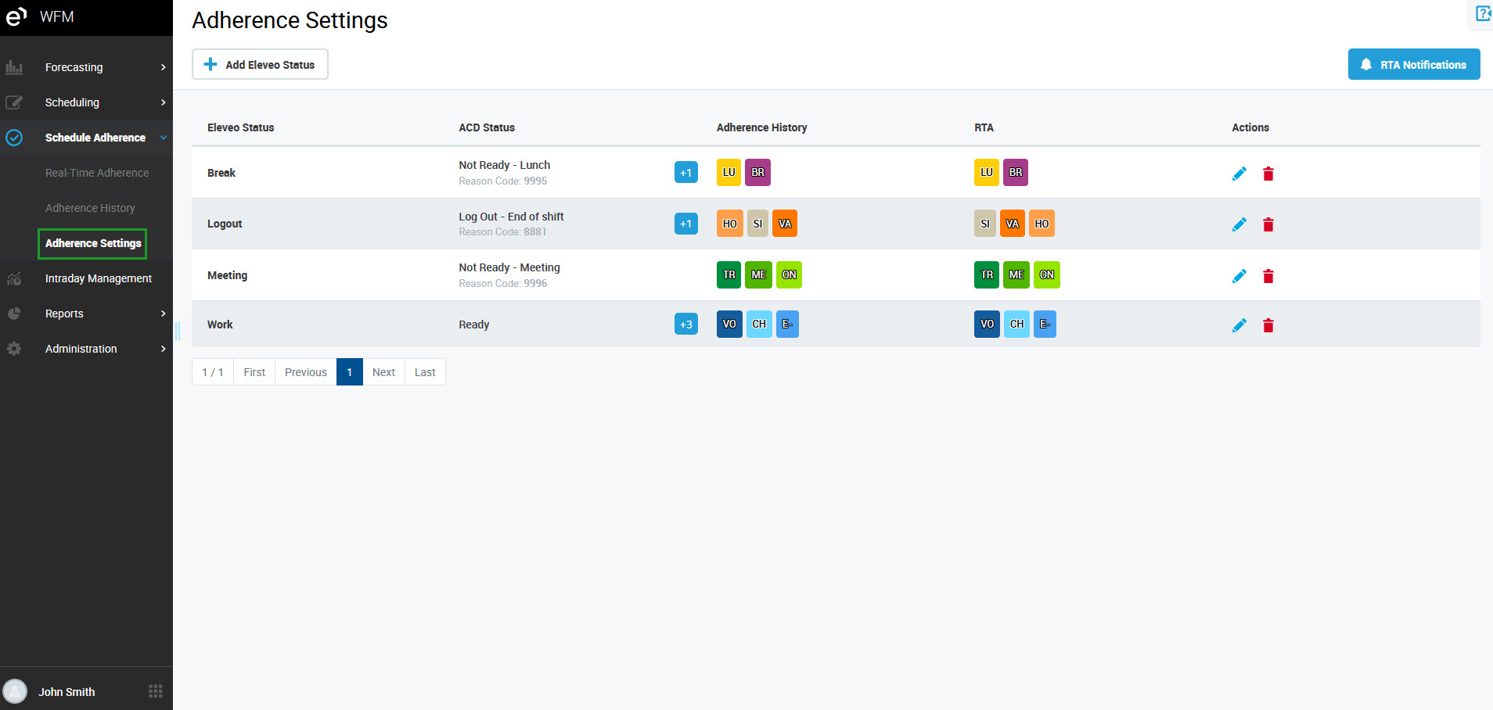This screenshot has width=1493, height=710.
Task: Open the app grid beside John Smith
Action: tap(156, 691)
